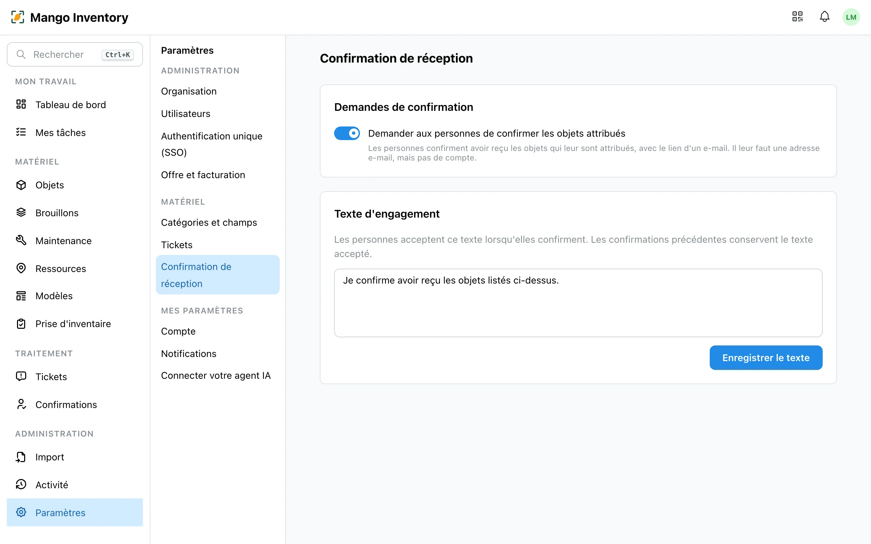The width and height of the screenshot is (871, 544).
Task: Click the Modèles template icon
Action: (x=21, y=296)
